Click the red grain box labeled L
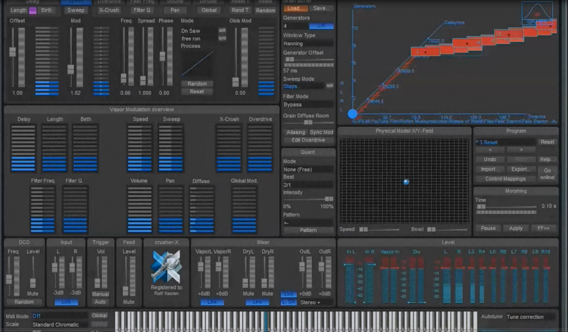The width and height of the screenshot is (568, 332). 425,52
